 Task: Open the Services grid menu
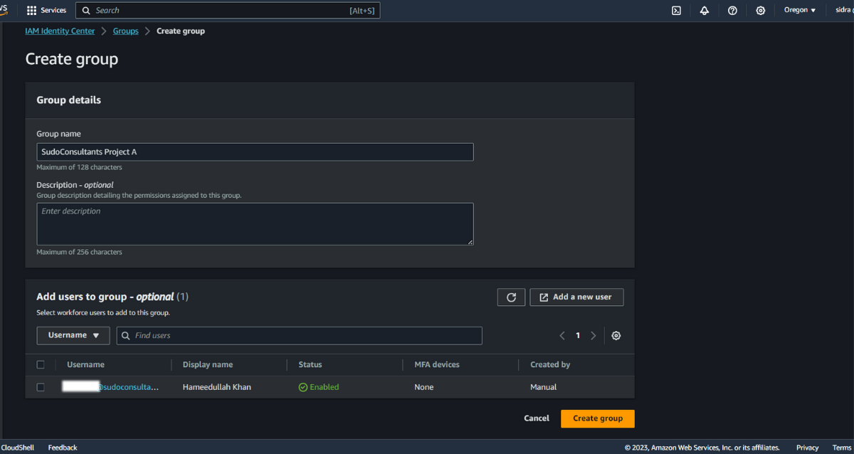click(46, 11)
